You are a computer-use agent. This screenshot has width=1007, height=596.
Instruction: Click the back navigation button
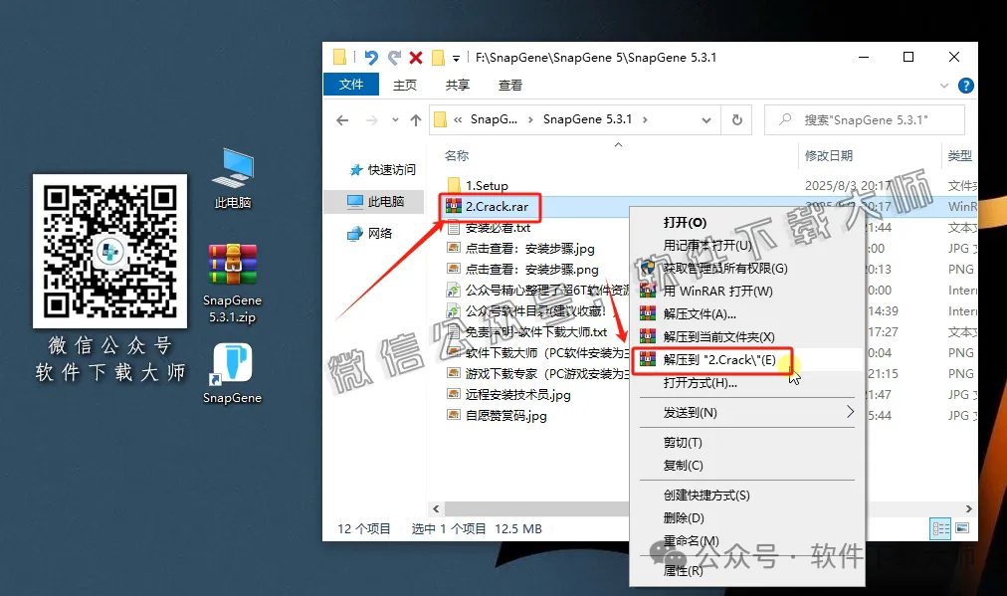point(342,119)
